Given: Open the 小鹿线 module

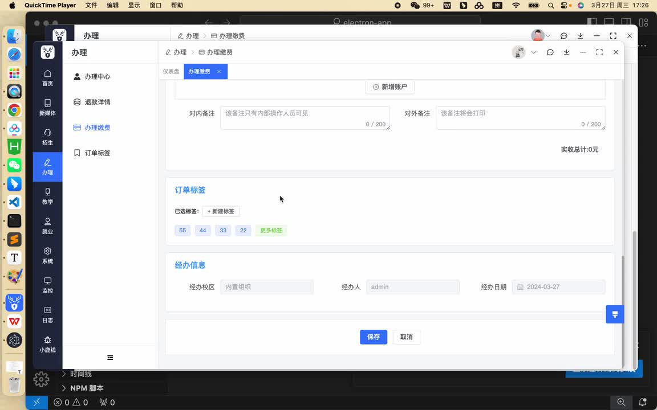Looking at the screenshot, I should pos(47,345).
